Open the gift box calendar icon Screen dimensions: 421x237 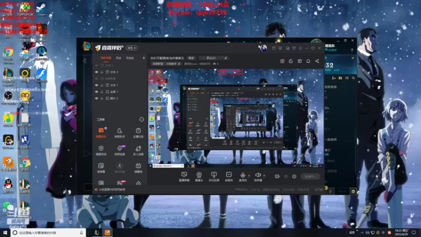(x=282, y=61)
